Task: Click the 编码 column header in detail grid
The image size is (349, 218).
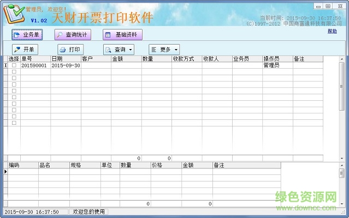Action: point(23,165)
